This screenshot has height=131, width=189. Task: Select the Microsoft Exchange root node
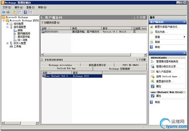pos(17,17)
